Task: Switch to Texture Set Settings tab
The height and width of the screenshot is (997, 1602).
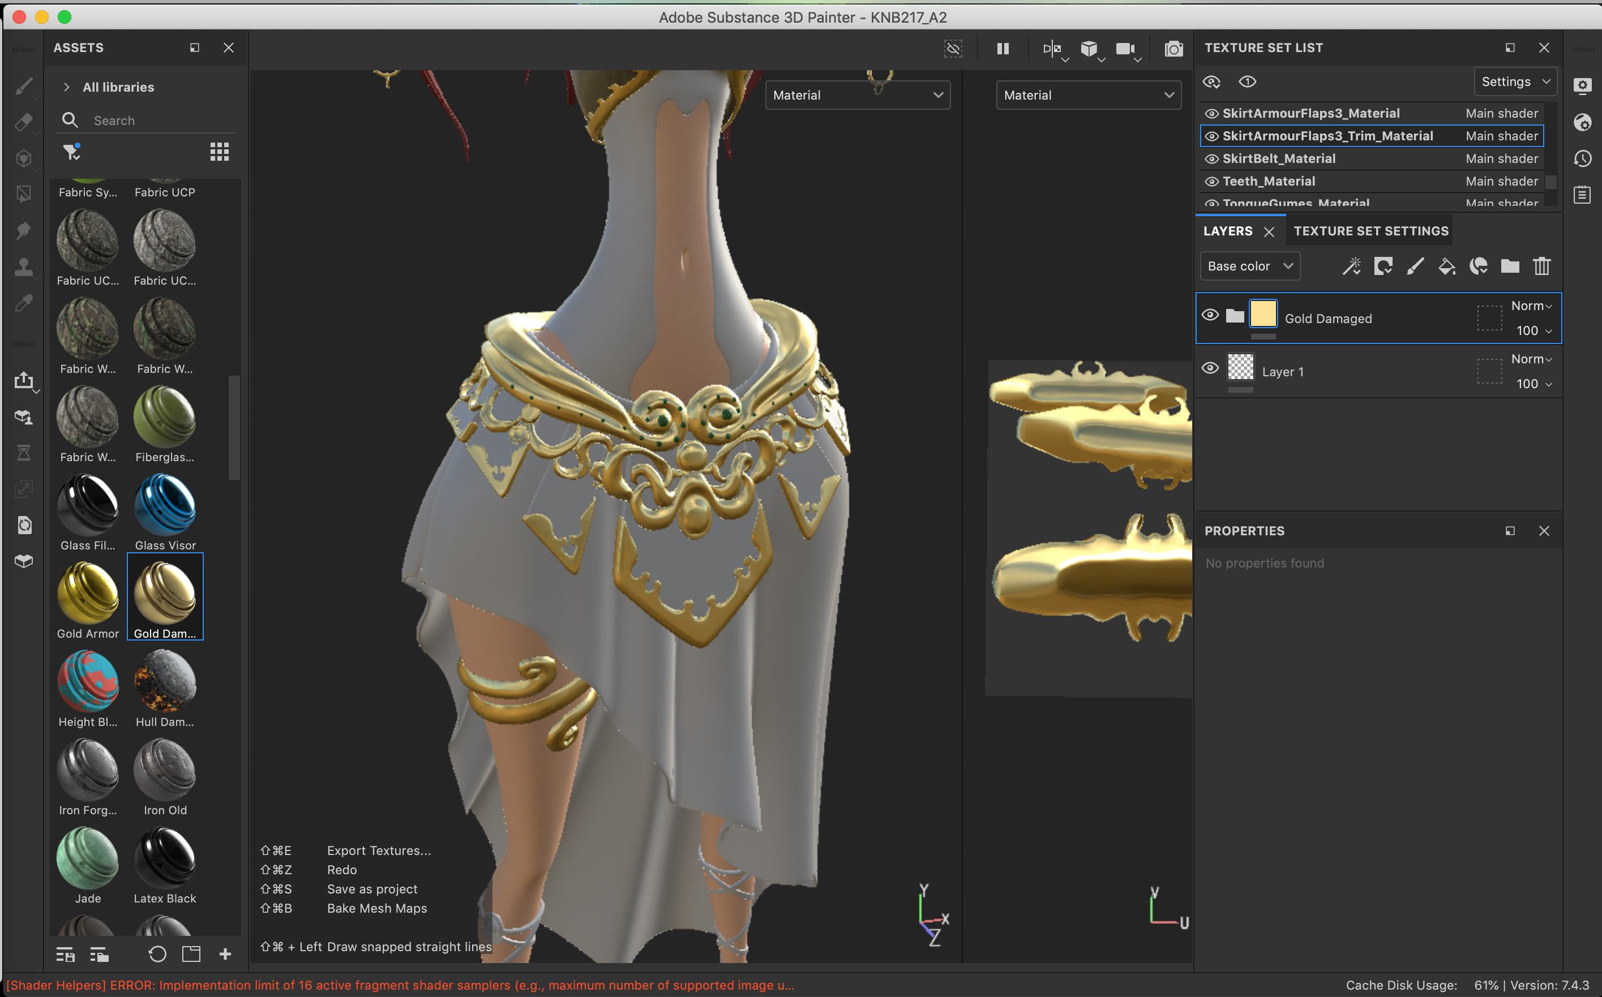Action: (1370, 231)
